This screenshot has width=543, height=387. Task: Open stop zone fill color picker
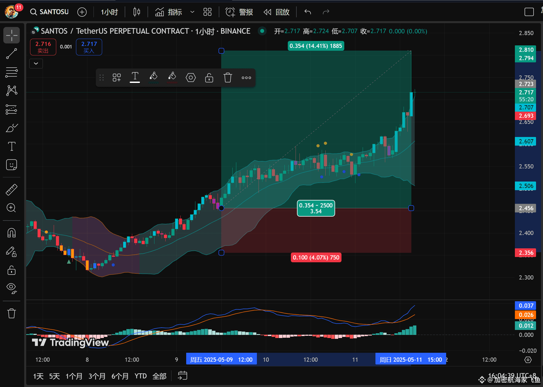click(x=172, y=77)
